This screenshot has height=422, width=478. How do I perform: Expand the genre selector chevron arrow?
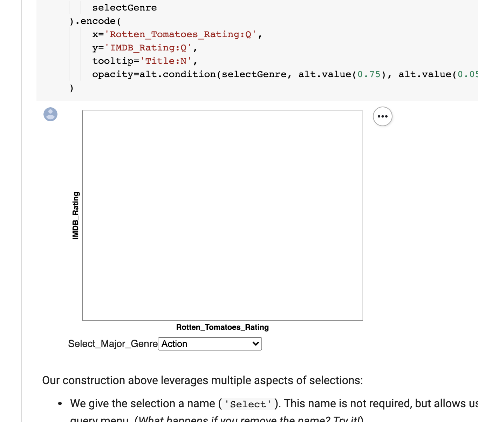click(255, 344)
